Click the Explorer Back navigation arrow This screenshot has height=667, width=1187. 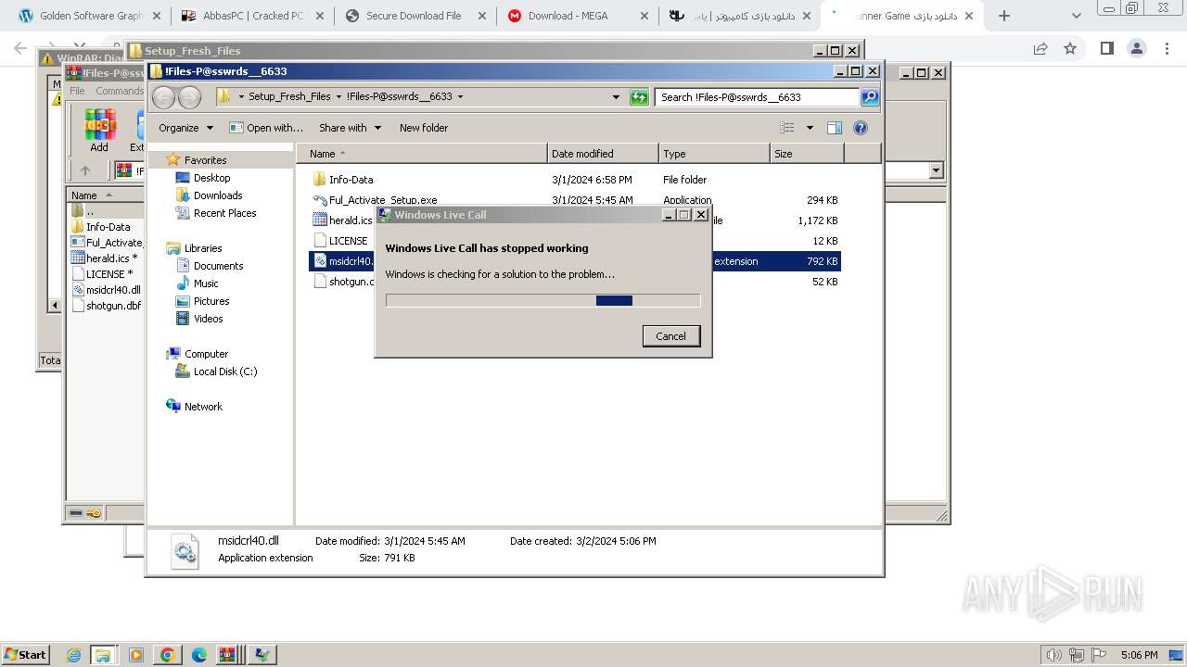tap(163, 96)
